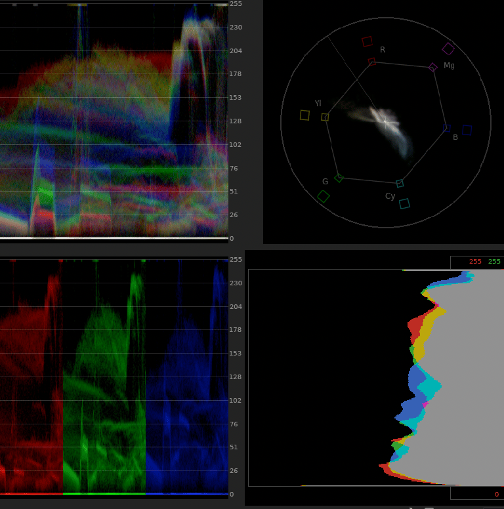Click the 'R' label in the vectorscope
This screenshot has width=504, height=509.
(x=383, y=50)
